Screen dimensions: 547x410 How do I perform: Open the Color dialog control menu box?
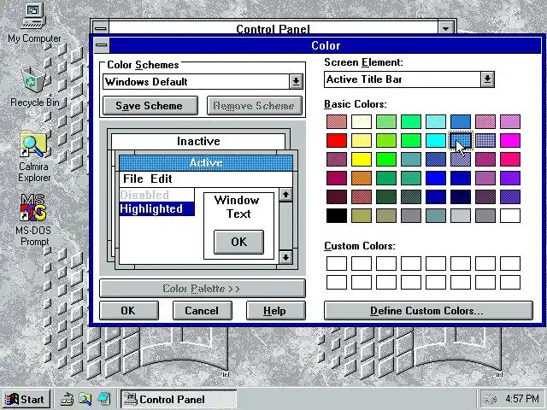[x=102, y=45]
